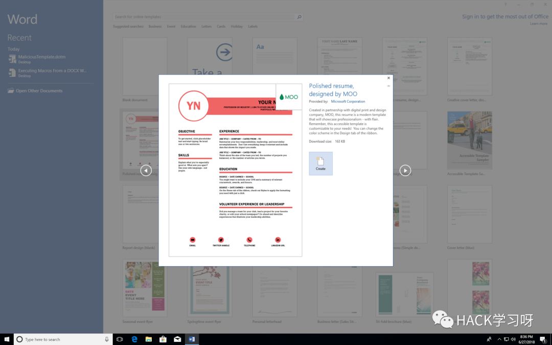Select the Cards suggested search
This screenshot has width=552, height=345.
coord(221,27)
